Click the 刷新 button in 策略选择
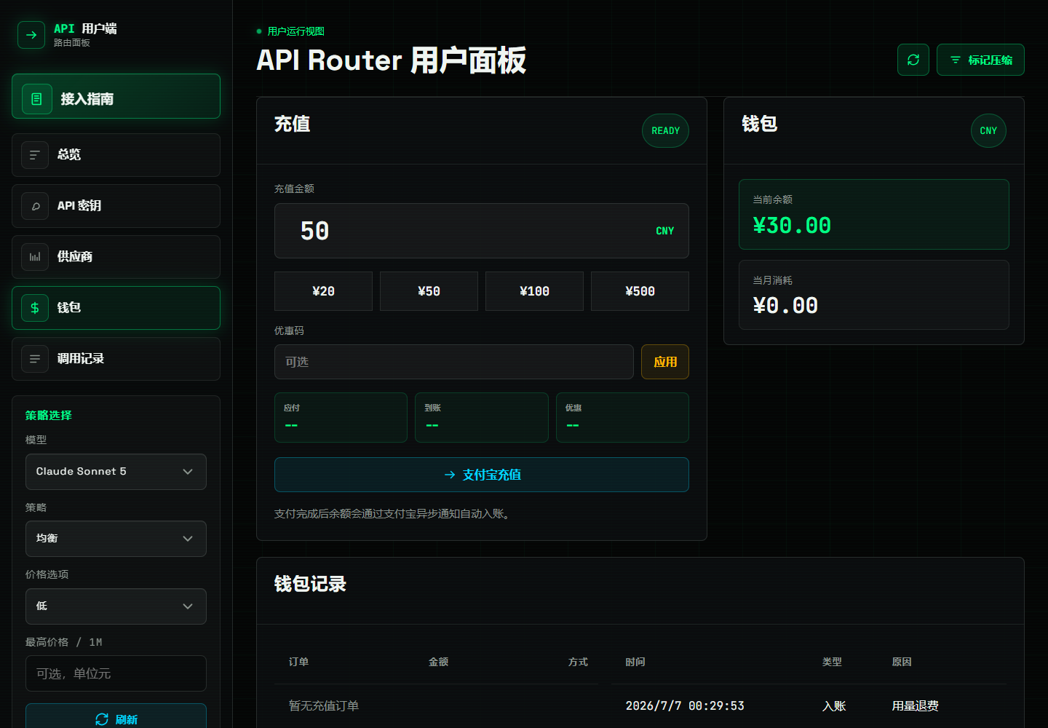Image resolution: width=1048 pixels, height=728 pixels. (116, 716)
